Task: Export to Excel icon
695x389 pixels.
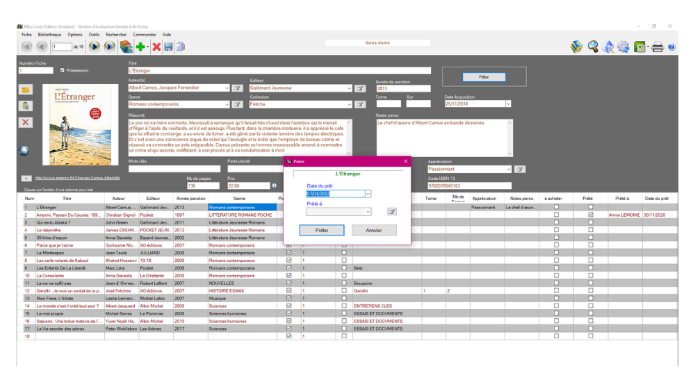Action: (x=639, y=47)
